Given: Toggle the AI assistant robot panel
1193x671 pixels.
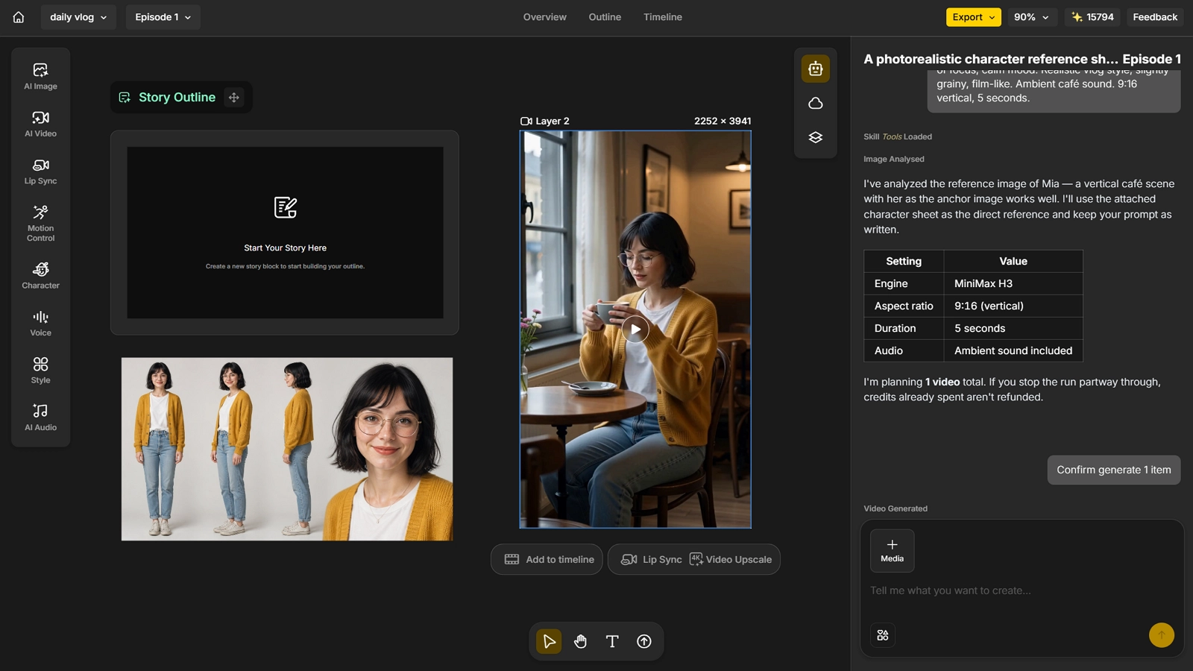Looking at the screenshot, I should [815, 69].
